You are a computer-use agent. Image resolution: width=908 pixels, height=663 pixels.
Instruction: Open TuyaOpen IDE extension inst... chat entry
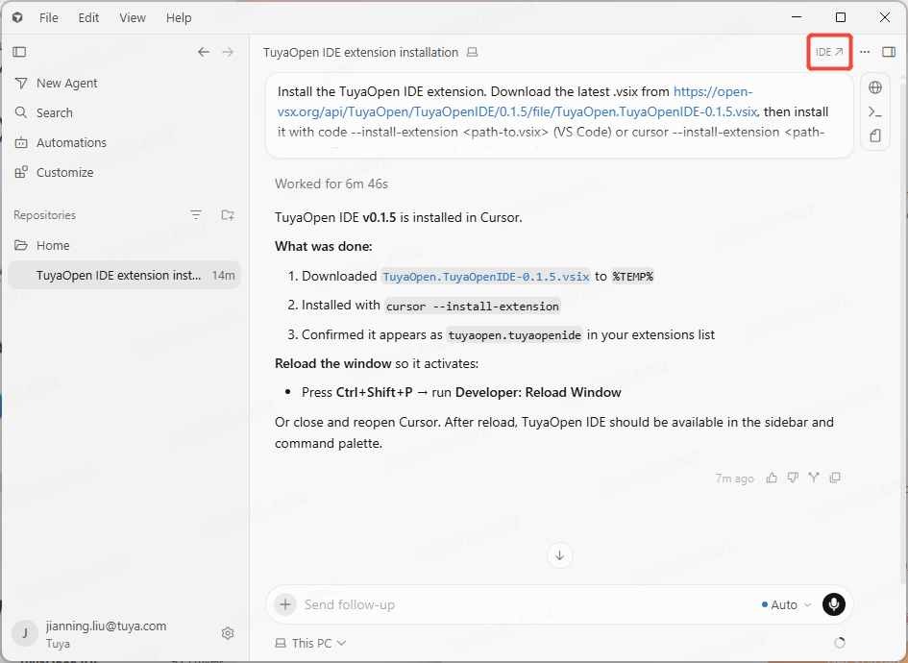tap(125, 275)
